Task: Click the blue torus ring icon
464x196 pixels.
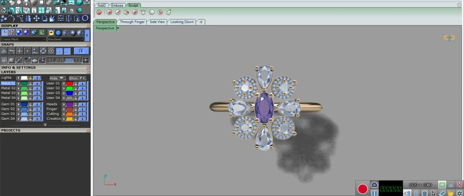Action: click(x=85, y=19)
